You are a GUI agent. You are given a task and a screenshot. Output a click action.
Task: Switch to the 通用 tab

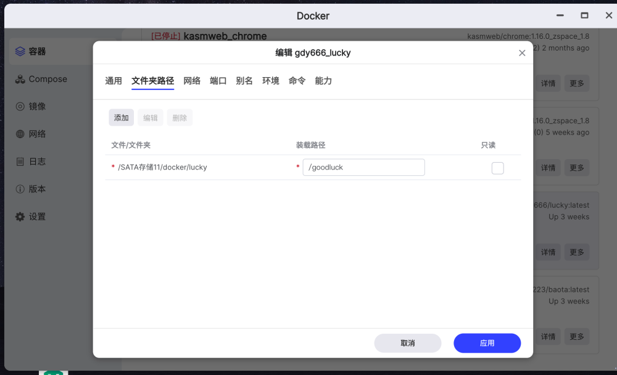[114, 81]
